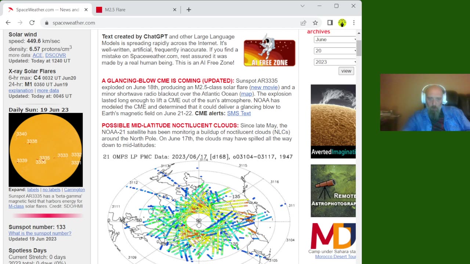Open the Averted Imagination ad image

coord(333,121)
